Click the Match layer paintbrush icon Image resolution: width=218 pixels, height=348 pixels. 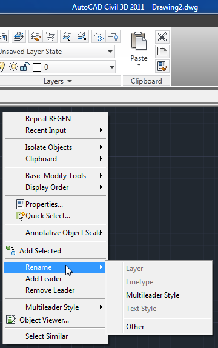(x=36, y=36)
